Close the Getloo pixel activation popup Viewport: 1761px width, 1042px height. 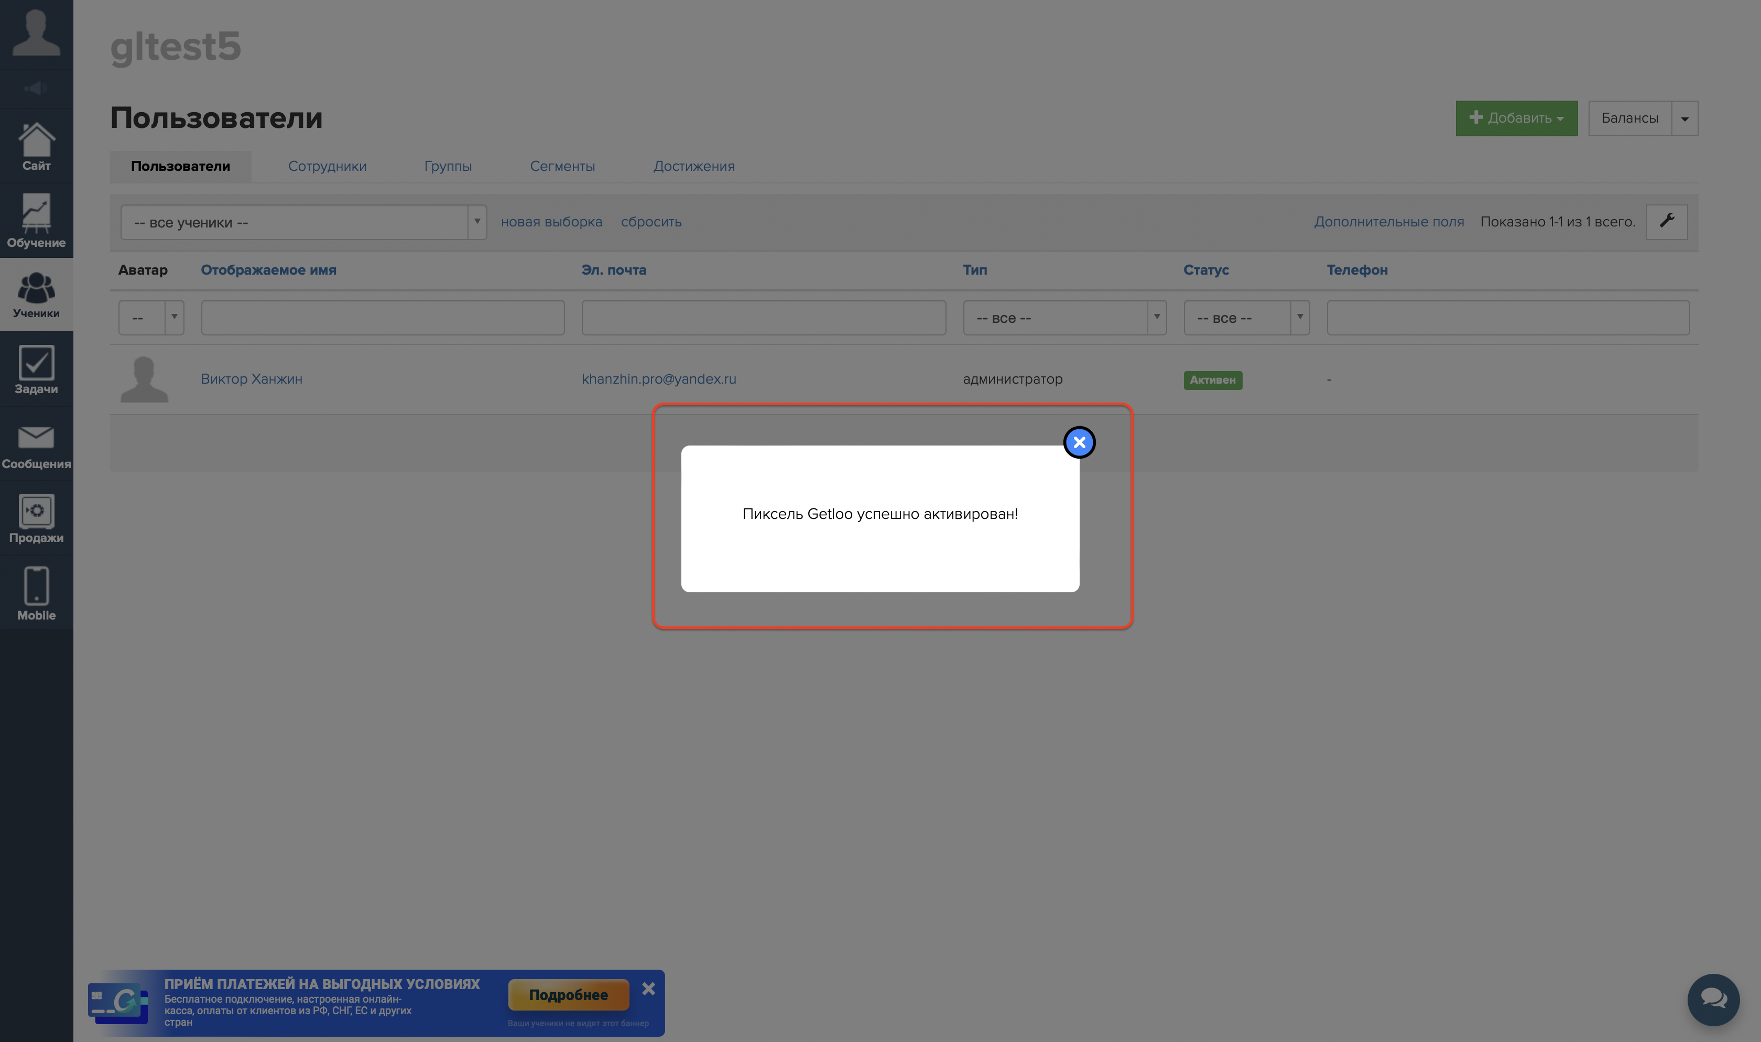[1079, 442]
